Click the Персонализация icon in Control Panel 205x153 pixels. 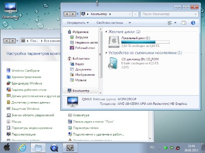(x=9, y=134)
